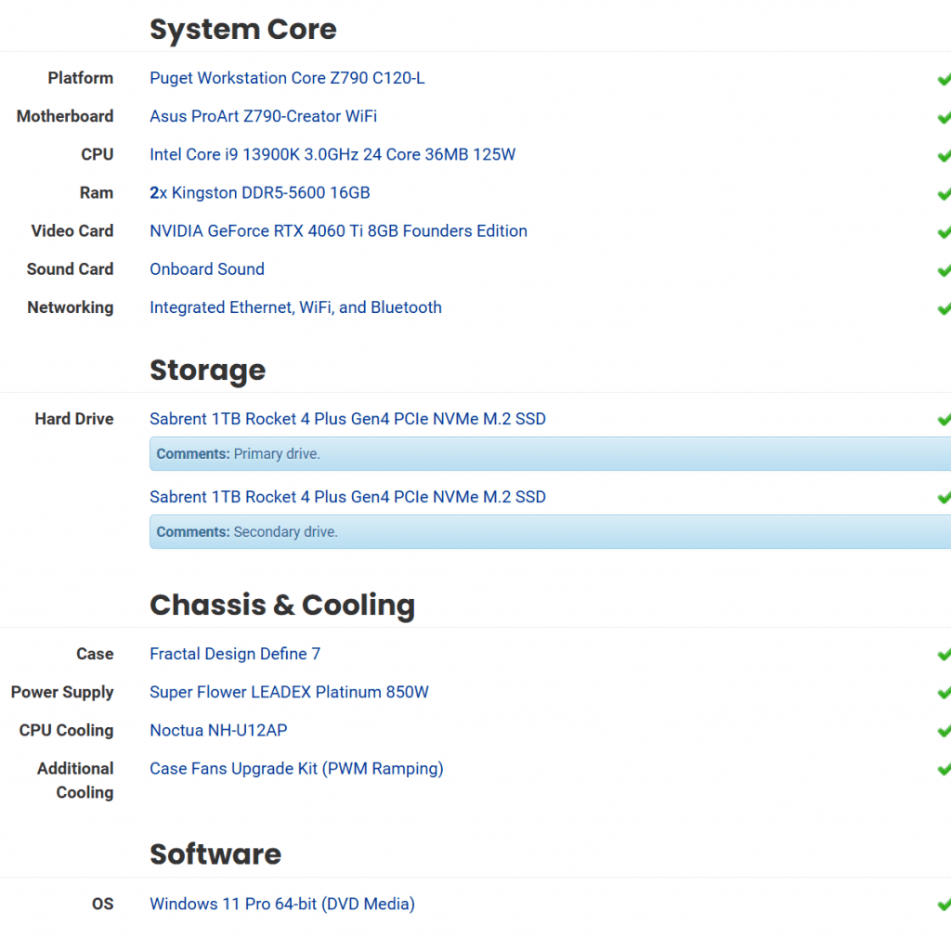The width and height of the screenshot is (951, 951).
Task: Click the checkmark beside the Video Card row
Action: point(944,232)
